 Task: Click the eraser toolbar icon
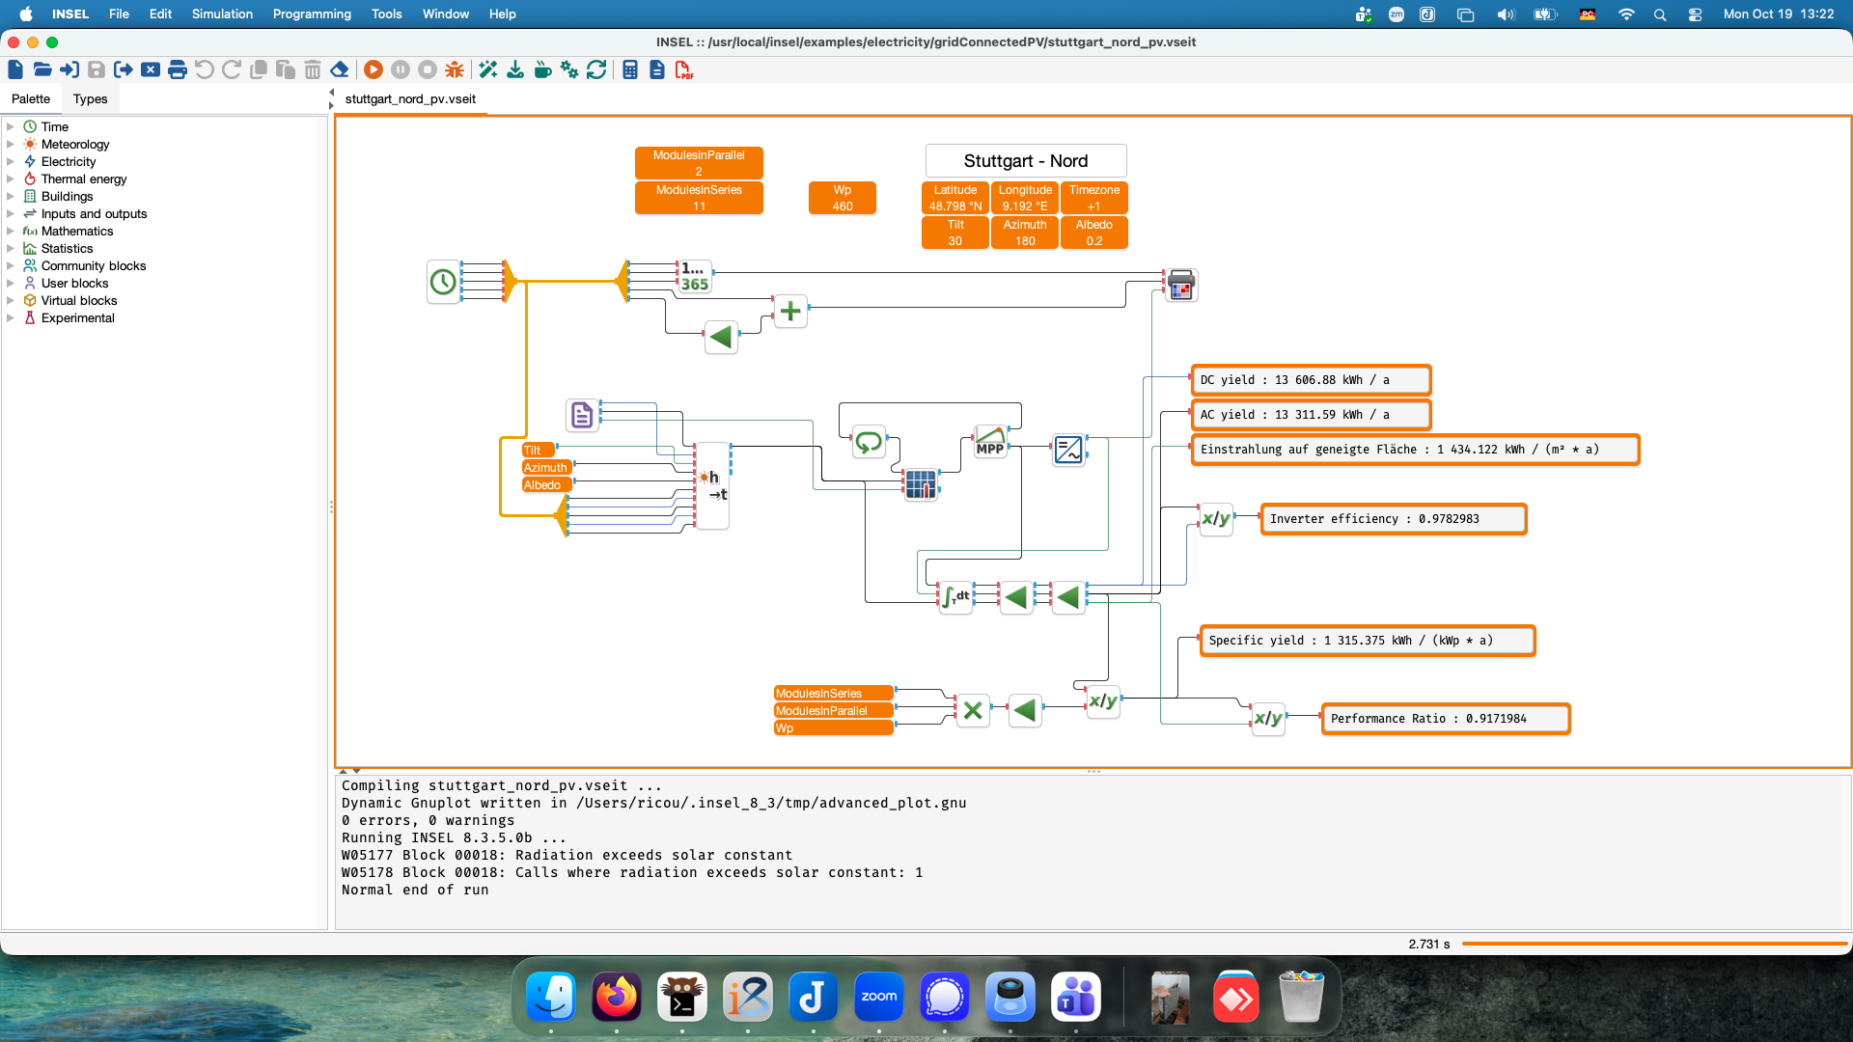pyautogui.click(x=340, y=69)
